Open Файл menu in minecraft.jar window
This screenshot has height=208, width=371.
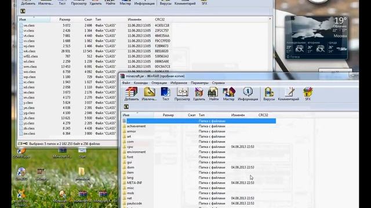coord(126,83)
